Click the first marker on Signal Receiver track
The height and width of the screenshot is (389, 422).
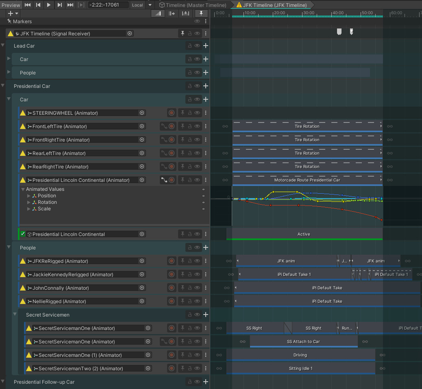[339, 32]
